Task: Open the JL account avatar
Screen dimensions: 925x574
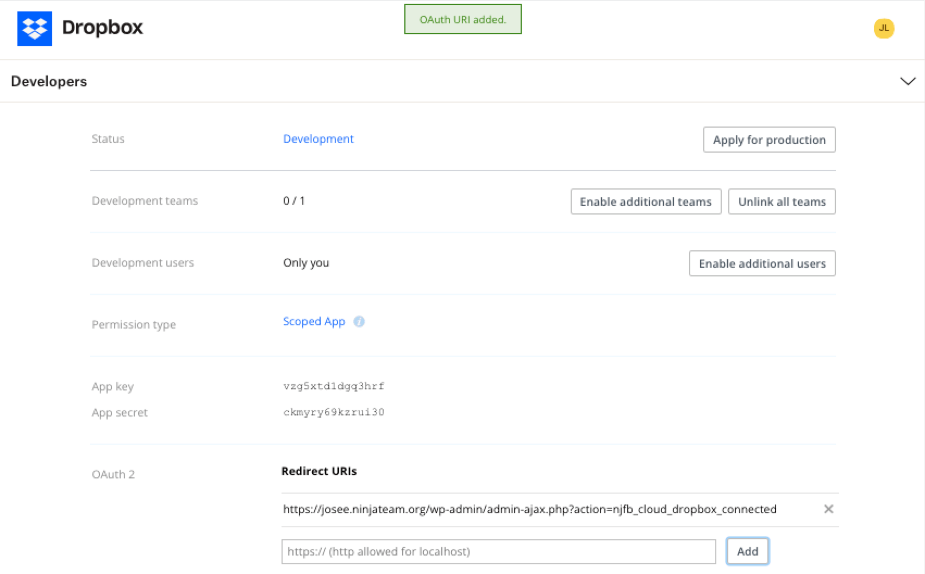Action: [884, 28]
